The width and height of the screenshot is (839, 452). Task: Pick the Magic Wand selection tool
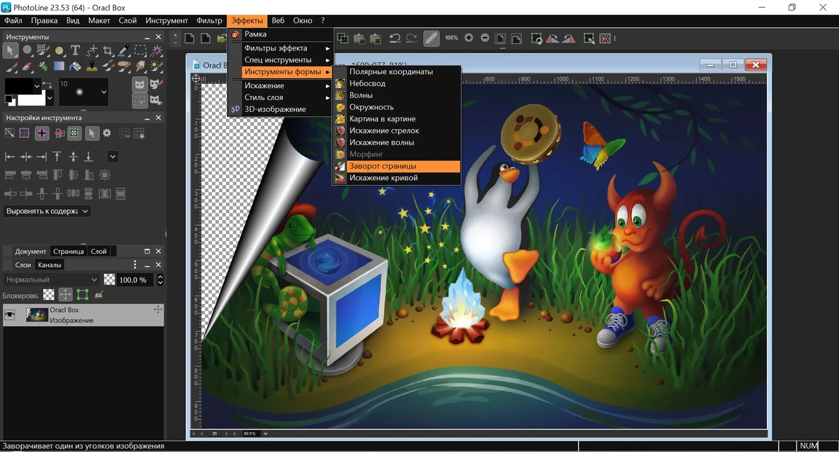coord(157,50)
